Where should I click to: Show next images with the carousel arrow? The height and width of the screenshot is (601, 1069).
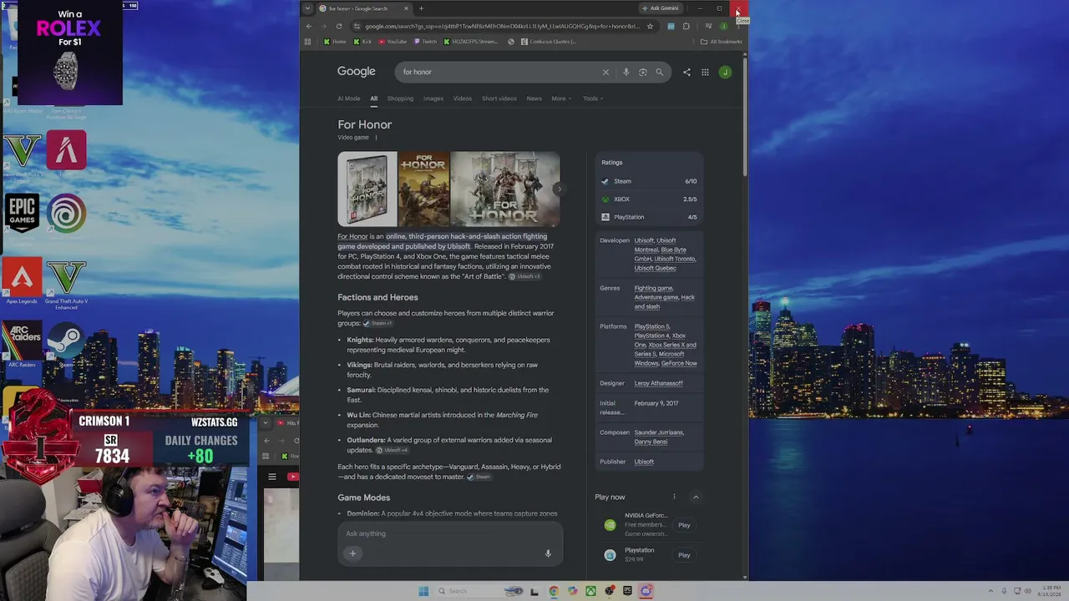click(560, 189)
